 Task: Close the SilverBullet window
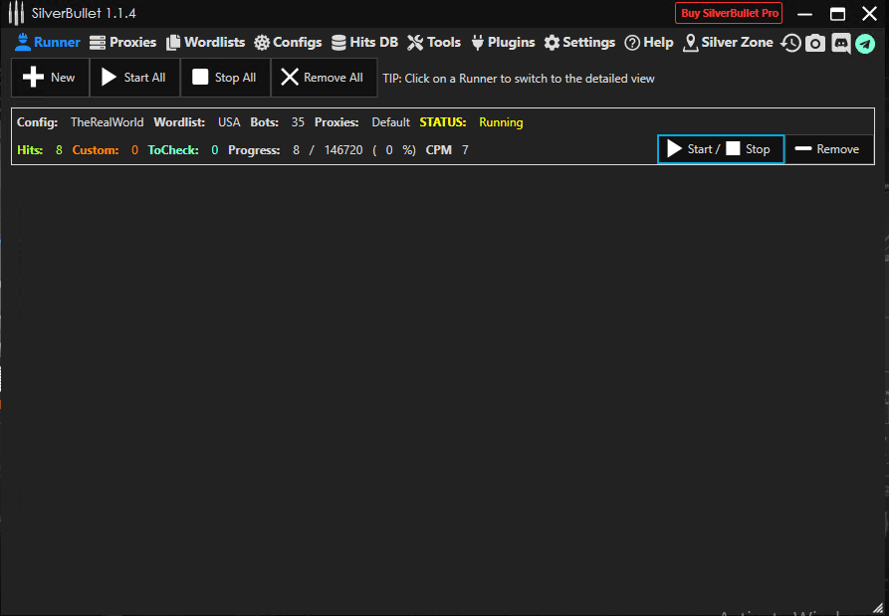pyautogui.click(x=869, y=14)
